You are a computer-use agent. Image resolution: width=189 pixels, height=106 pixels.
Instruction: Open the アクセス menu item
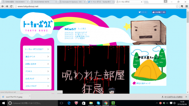click(x=37, y=71)
